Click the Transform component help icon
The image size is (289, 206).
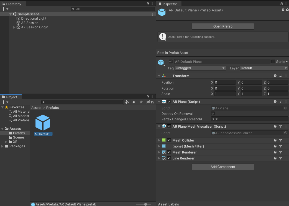point(275,76)
